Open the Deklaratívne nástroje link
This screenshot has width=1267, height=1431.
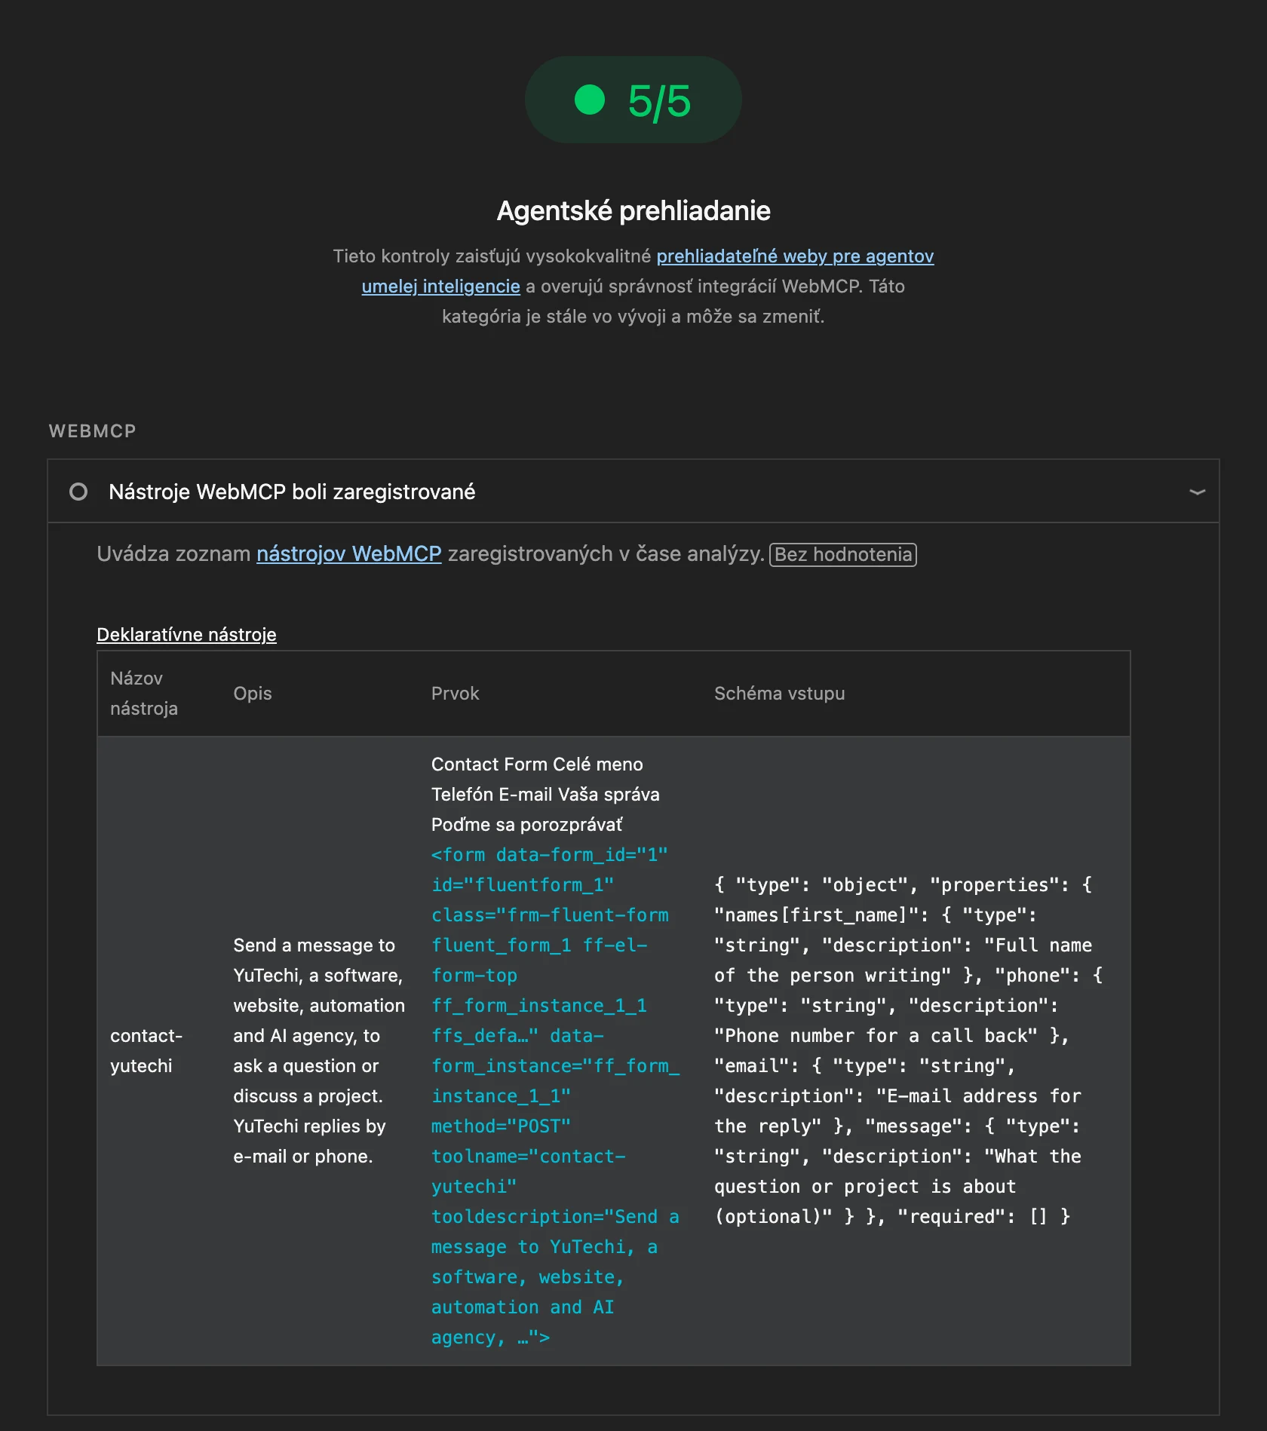[186, 634]
